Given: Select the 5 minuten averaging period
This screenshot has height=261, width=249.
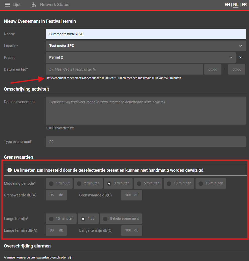Looking at the screenshot, I should pos(148,183).
